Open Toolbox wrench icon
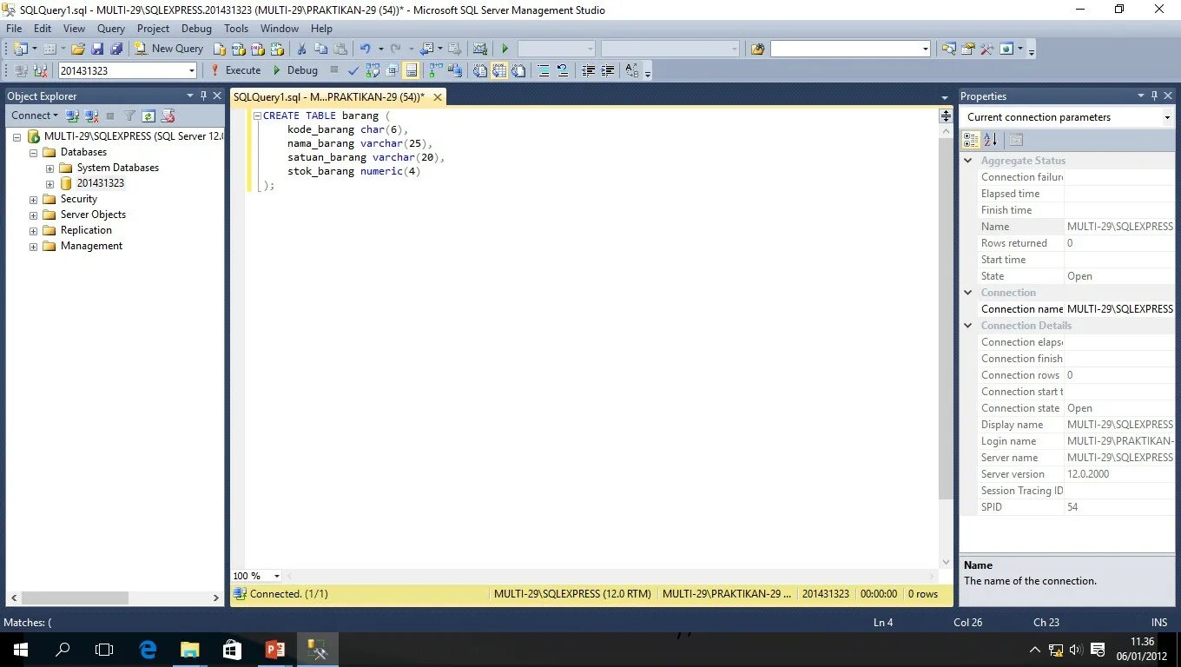 pyautogui.click(x=986, y=49)
